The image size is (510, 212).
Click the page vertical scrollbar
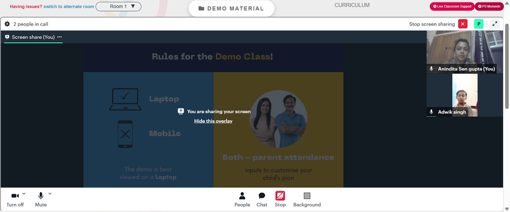pyautogui.click(x=507, y=65)
